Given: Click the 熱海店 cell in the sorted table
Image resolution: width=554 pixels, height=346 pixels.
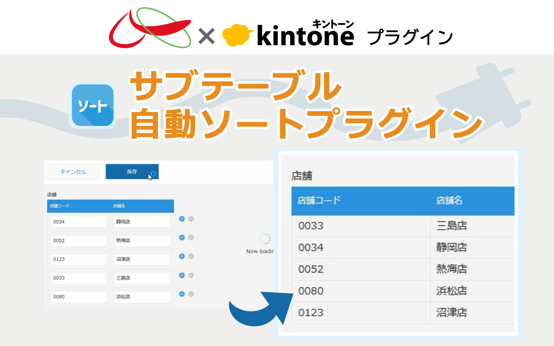Looking at the screenshot, I should tap(472, 269).
